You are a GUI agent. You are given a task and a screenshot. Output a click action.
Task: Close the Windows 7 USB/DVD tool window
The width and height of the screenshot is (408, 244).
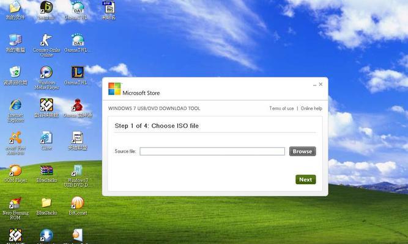321,84
